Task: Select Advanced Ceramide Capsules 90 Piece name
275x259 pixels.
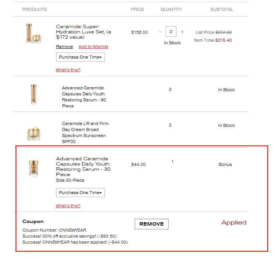Action: (84, 97)
